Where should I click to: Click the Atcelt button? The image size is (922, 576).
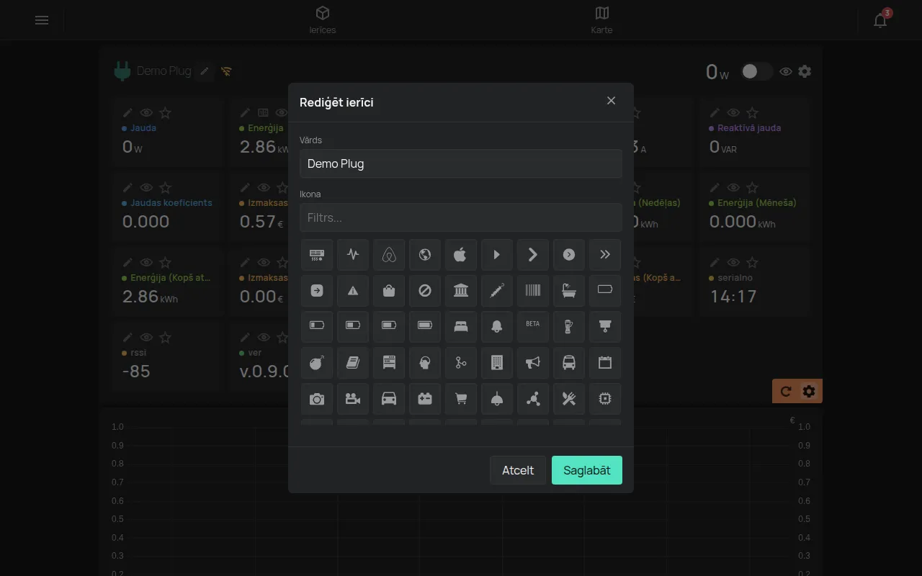click(x=518, y=470)
